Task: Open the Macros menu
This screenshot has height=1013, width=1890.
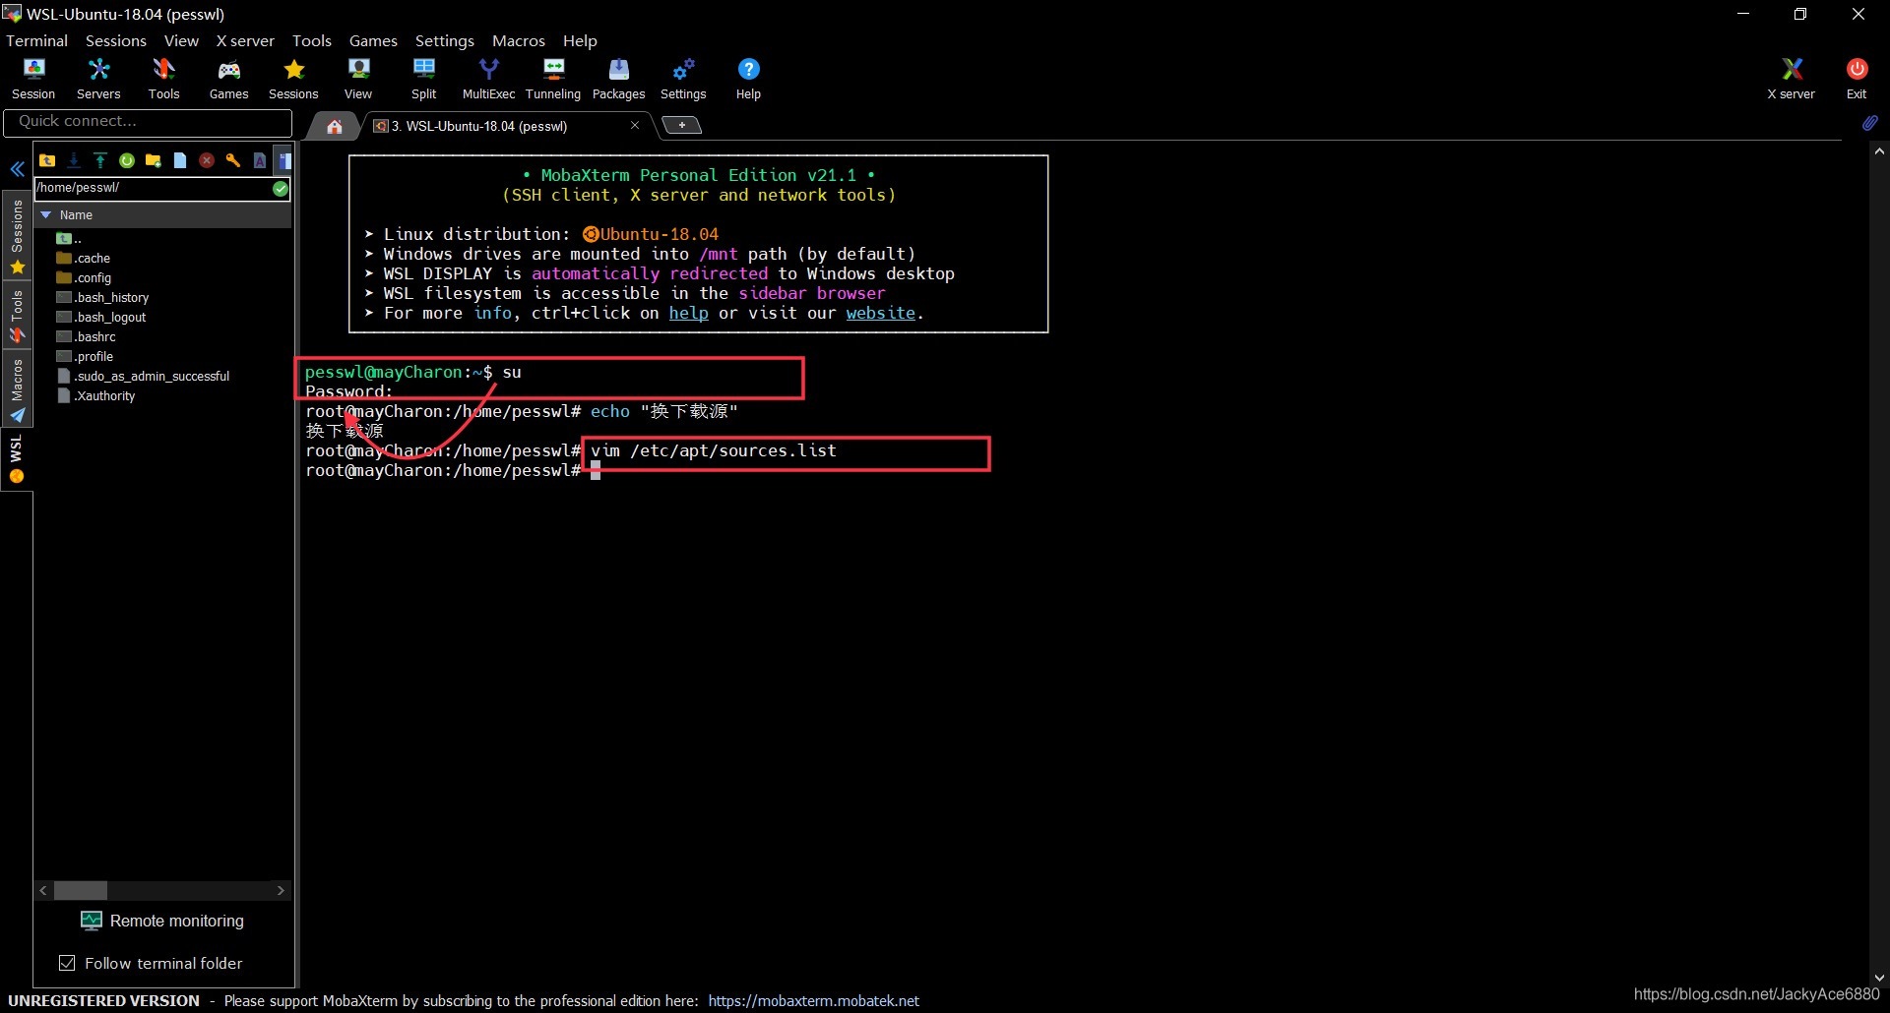Action: click(519, 40)
